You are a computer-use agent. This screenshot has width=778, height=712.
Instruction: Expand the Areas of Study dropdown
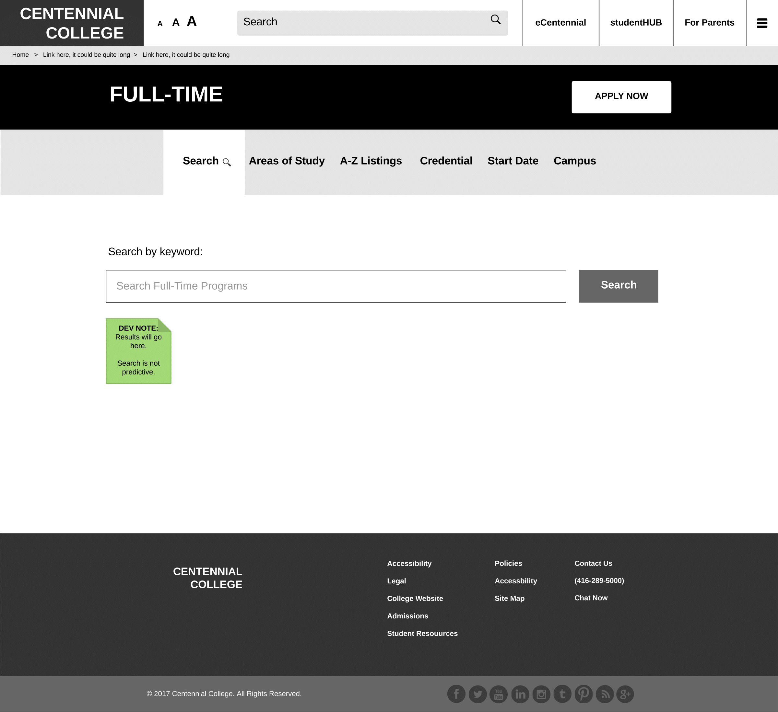pos(285,161)
